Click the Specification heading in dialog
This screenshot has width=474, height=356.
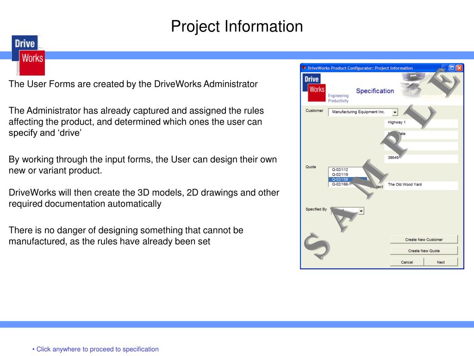(x=375, y=91)
